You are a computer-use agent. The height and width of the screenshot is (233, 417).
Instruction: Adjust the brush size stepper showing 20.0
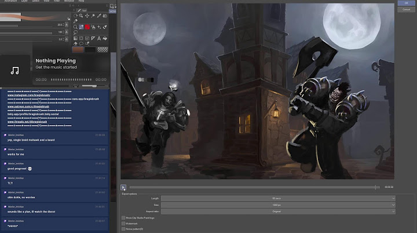coord(63,25)
